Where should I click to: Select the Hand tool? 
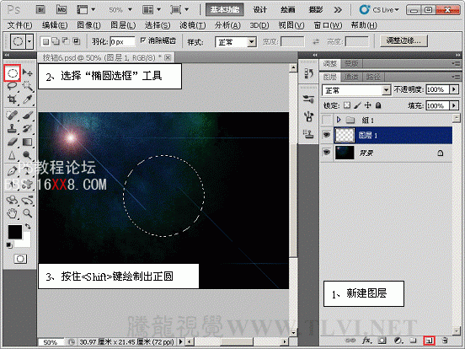pos(12,213)
